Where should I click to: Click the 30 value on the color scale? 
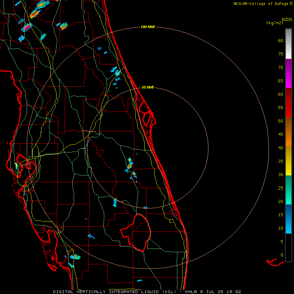click(281, 174)
